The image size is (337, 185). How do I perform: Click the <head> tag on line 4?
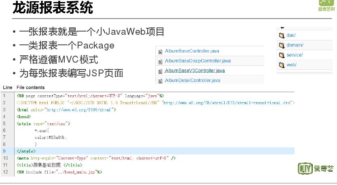coord(24,117)
